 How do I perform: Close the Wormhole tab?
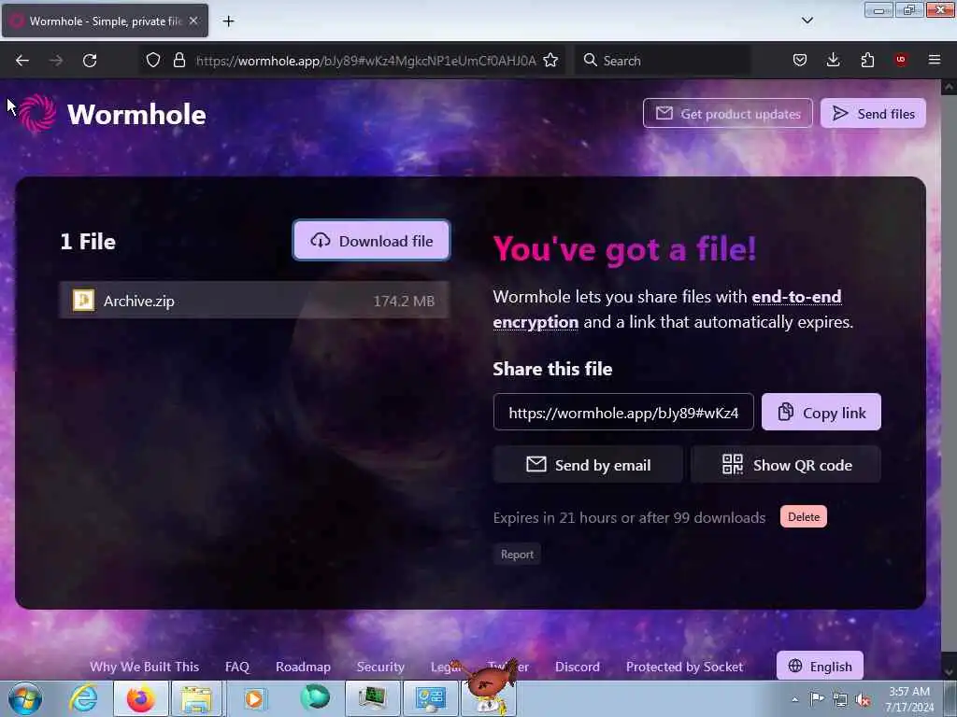pyautogui.click(x=193, y=21)
